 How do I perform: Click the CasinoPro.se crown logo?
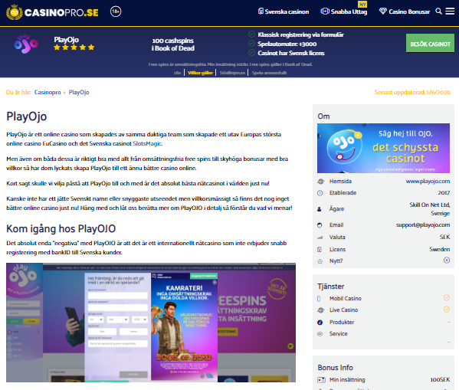[x=15, y=12]
